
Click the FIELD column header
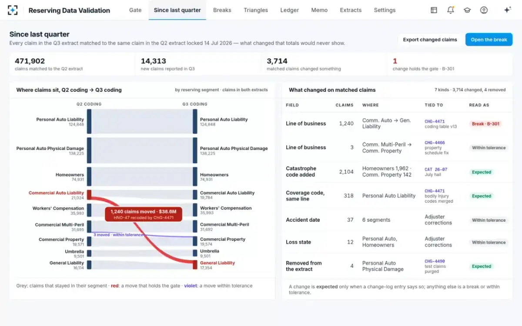click(x=292, y=105)
